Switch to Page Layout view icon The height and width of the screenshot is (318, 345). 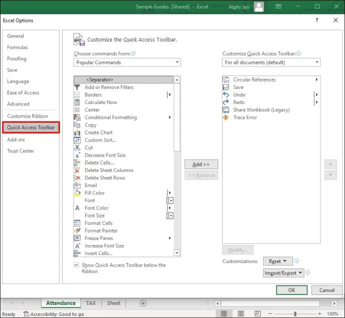240,314
